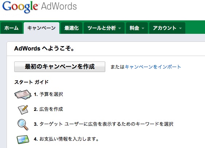Select step 3 keyword selection text
205x148 pixels.
pyautogui.click(x=103, y=124)
